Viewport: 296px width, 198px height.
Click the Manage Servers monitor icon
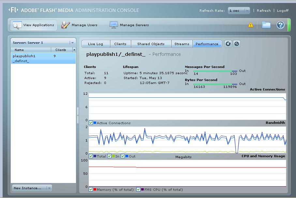click(114, 25)
